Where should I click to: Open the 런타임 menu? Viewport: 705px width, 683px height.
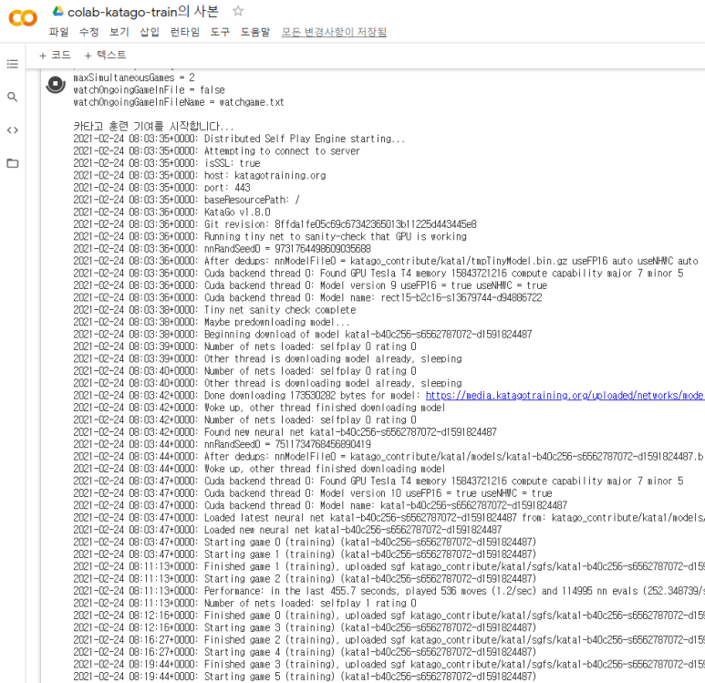[x=184, y=32]
